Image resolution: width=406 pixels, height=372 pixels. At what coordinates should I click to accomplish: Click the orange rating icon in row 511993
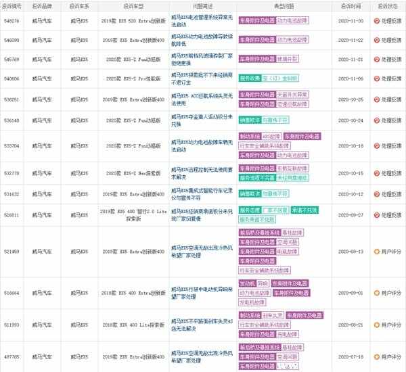coord(377,325)
